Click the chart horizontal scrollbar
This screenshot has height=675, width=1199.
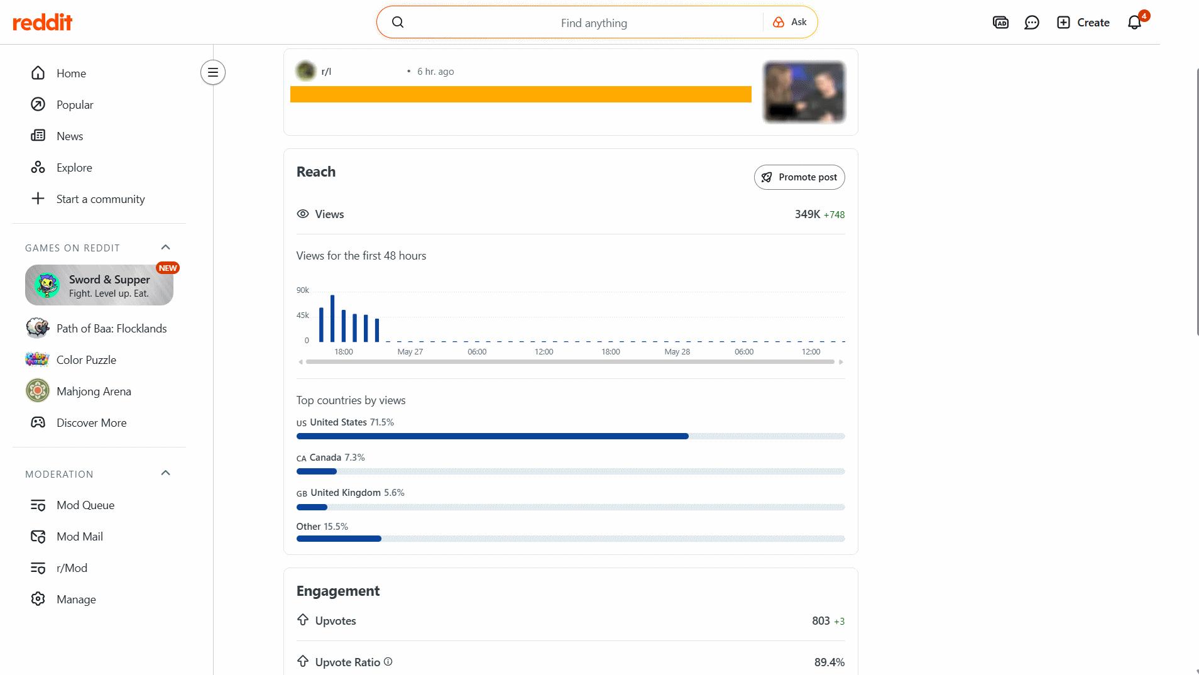[570, 362]
